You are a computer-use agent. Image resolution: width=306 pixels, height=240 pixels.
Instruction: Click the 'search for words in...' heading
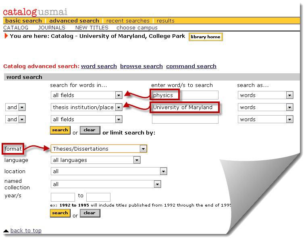[x=79, y=85]
